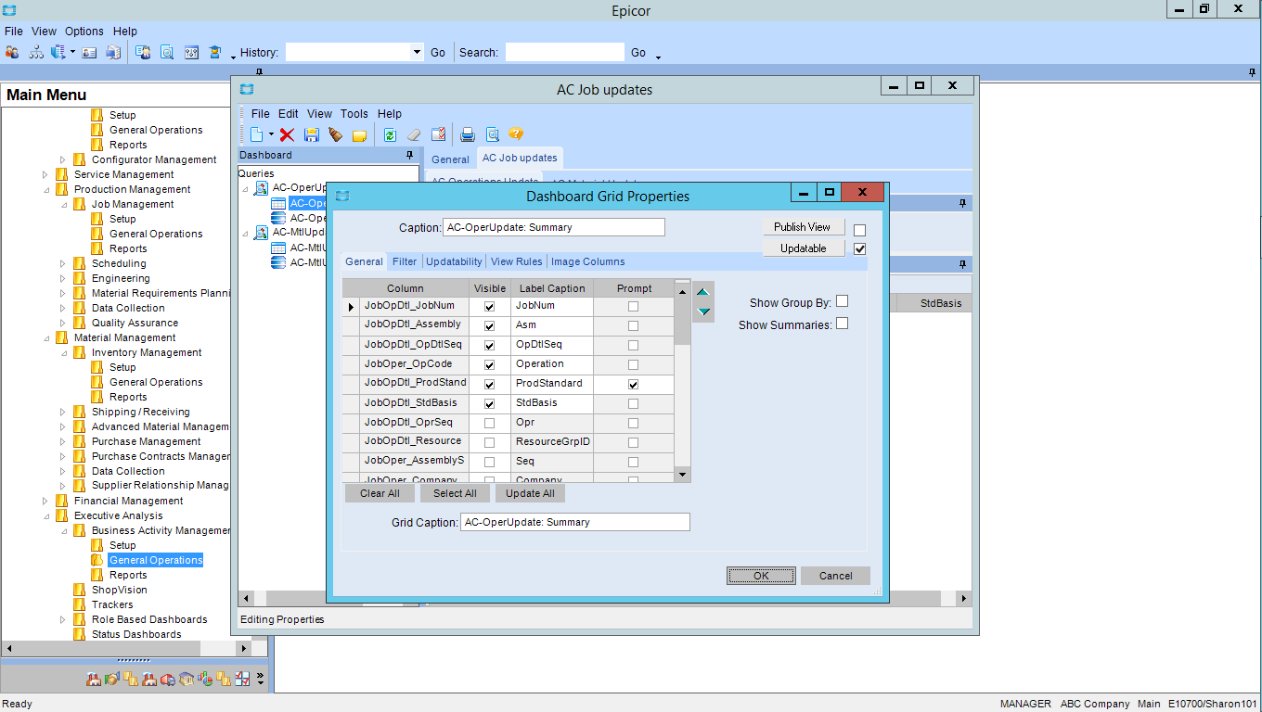Click the Search input field
This screenshot has height=712, width=1262.
pyautogui.click(x=564, y=52)
